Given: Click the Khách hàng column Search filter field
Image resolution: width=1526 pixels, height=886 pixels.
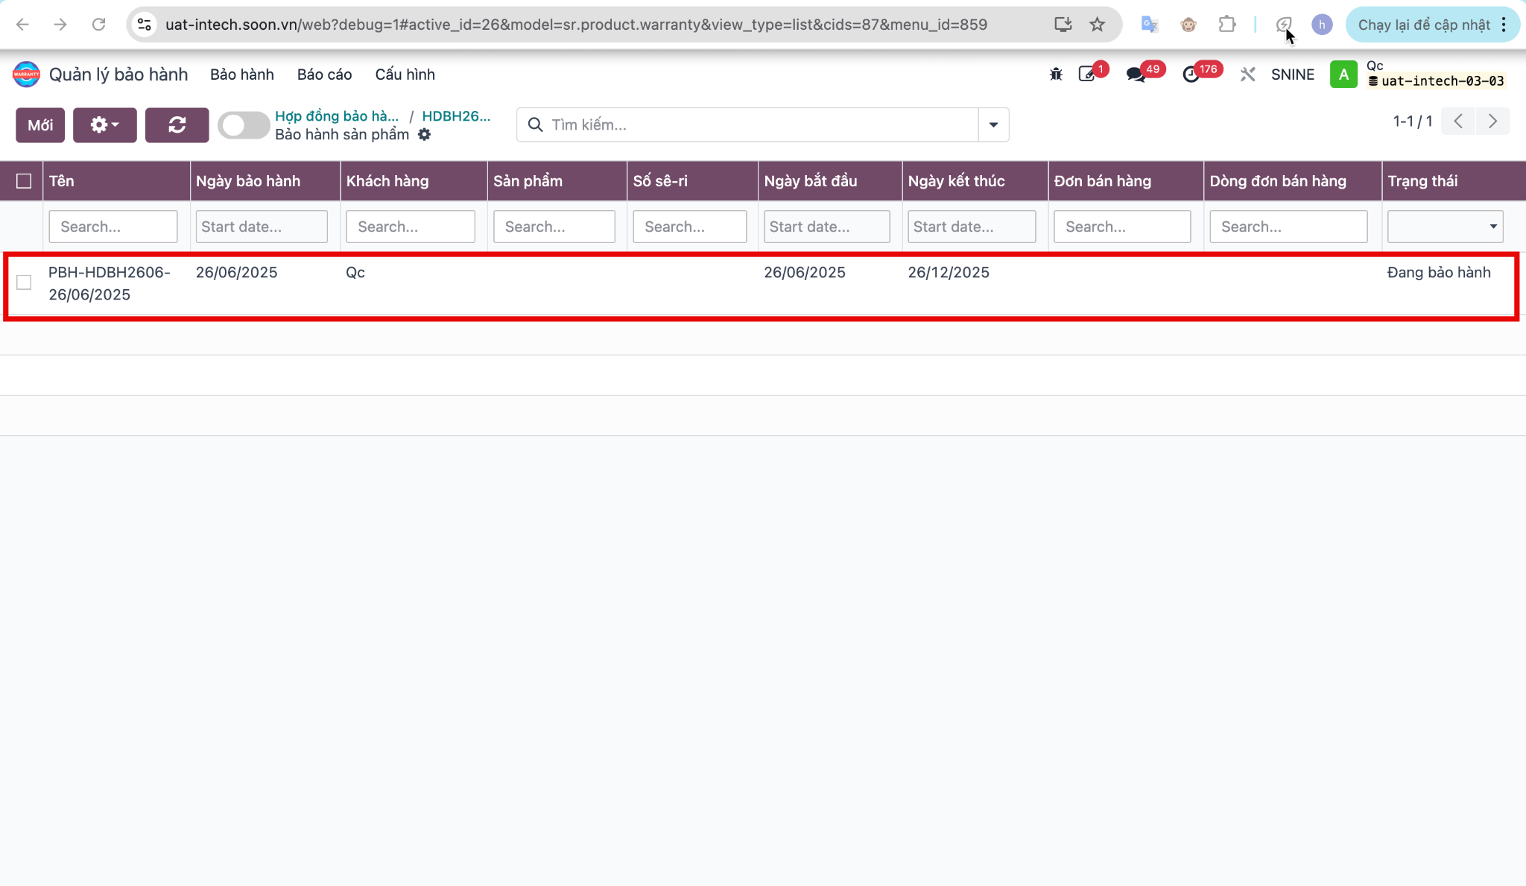Looking at the screenshot, I should tap(411, 227).
